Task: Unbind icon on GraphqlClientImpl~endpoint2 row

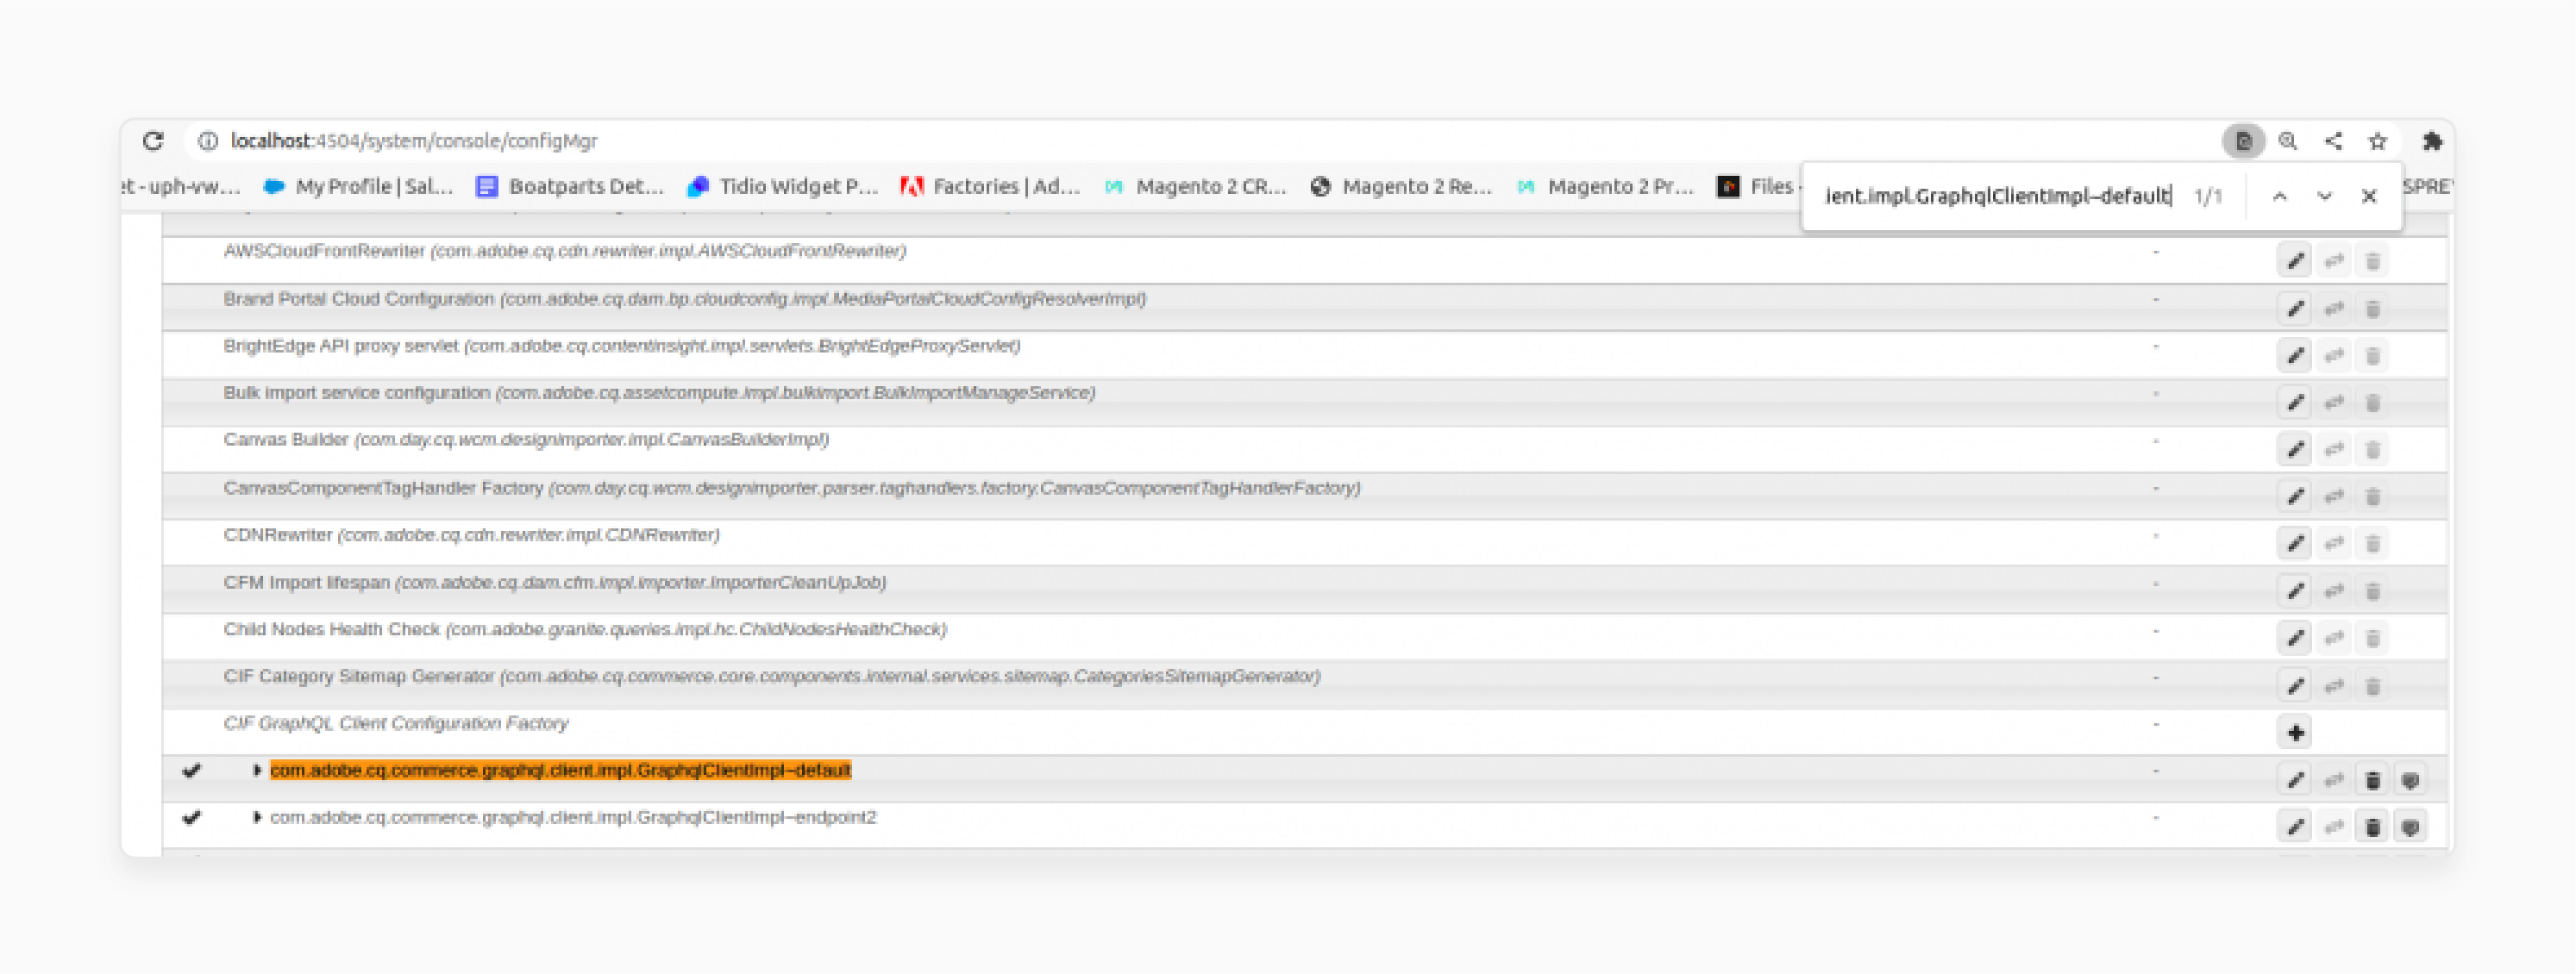Action: point(2410,826)
